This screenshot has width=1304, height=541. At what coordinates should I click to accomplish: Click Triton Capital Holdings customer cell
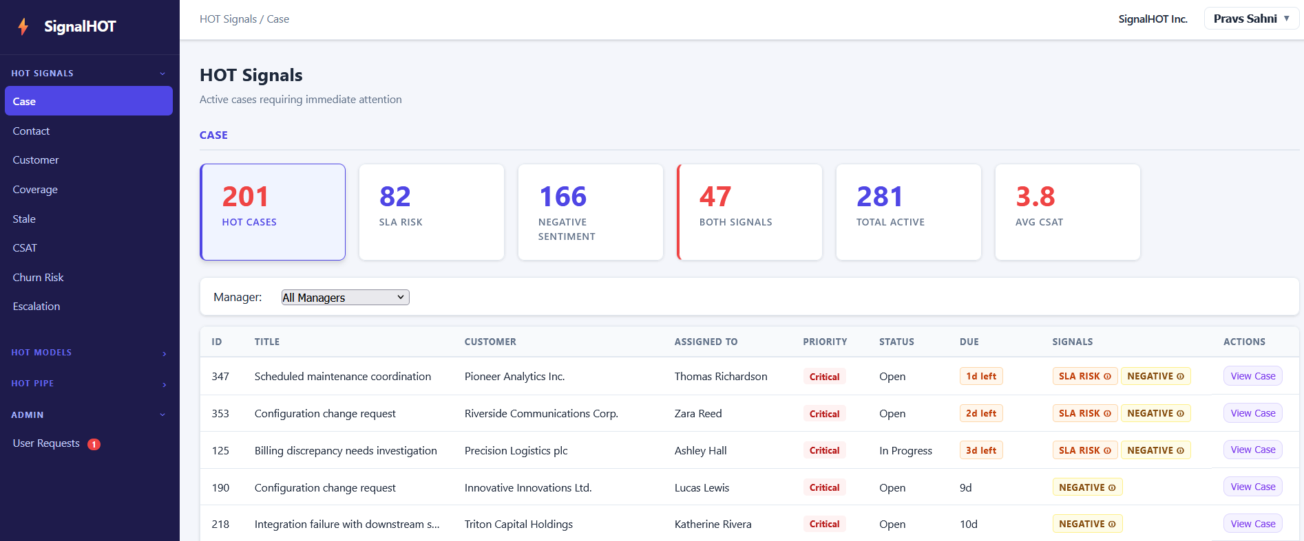tap(518, 525)
